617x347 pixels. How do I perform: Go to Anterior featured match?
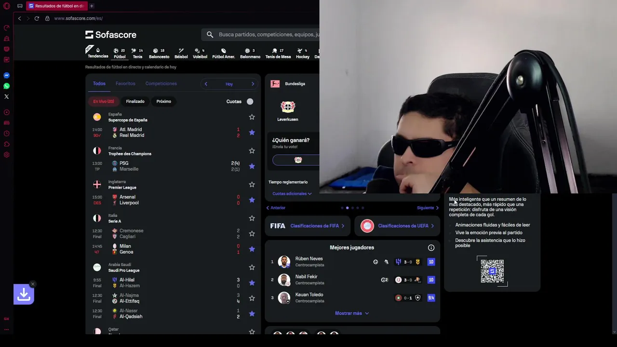(276, 208)
